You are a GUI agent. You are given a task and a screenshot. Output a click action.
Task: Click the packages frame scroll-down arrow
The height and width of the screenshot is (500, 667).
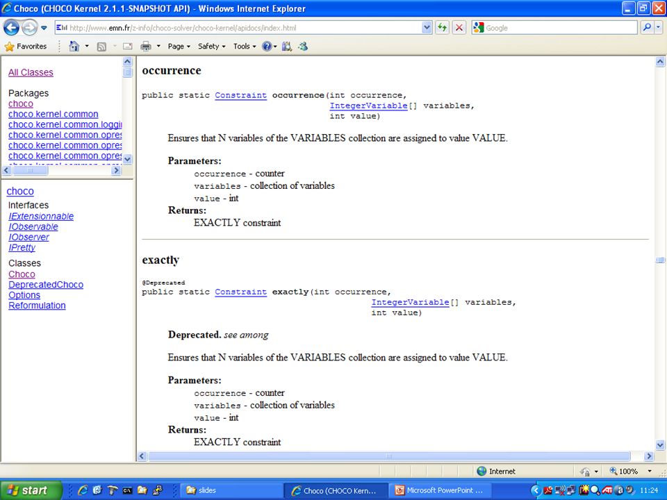click(x=127, y=160)
